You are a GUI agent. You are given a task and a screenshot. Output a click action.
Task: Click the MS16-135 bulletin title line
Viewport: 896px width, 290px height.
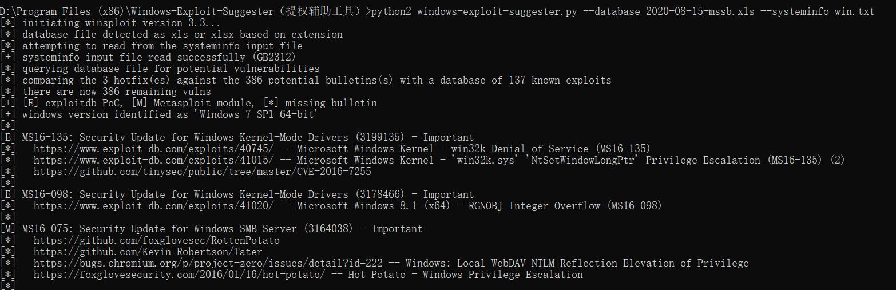248,137
